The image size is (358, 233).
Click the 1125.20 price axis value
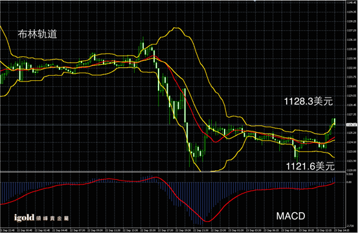point(352,133)
